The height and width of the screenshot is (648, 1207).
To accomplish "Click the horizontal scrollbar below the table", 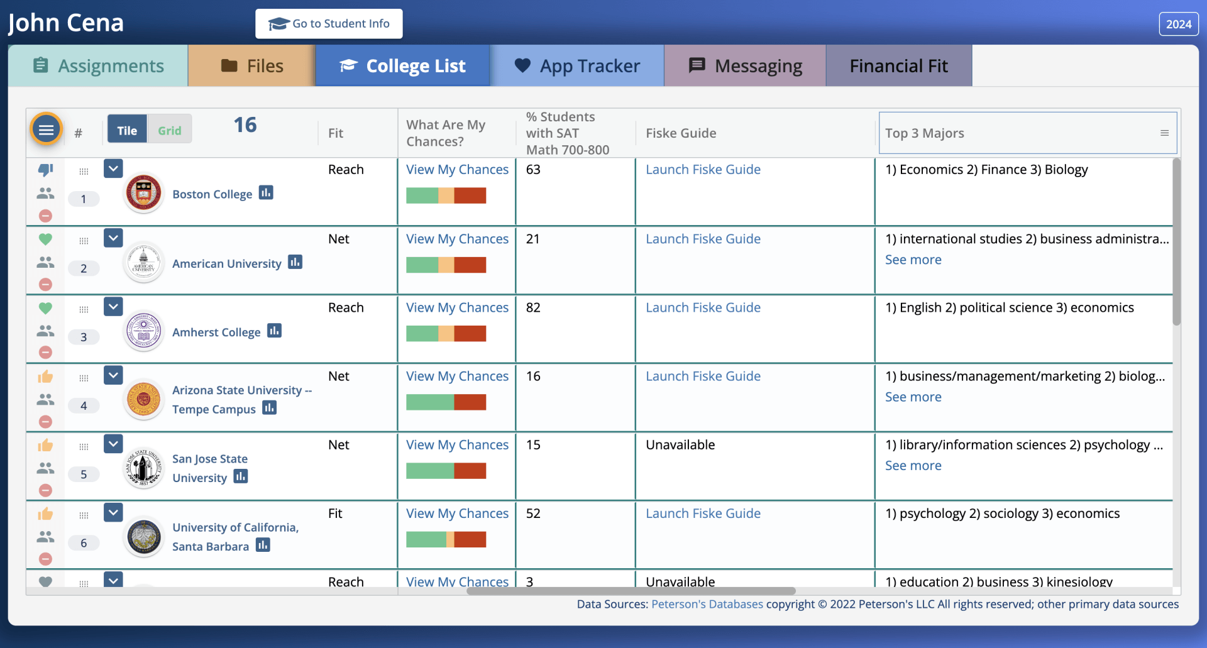I will pyautogui.click(x=631, y=591).
